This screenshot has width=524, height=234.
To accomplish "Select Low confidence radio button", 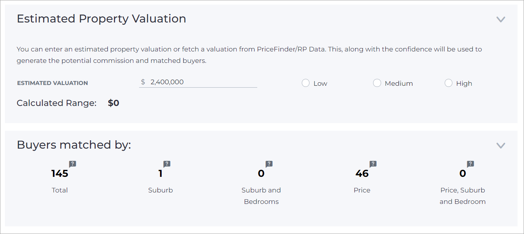I will (305, 83).
